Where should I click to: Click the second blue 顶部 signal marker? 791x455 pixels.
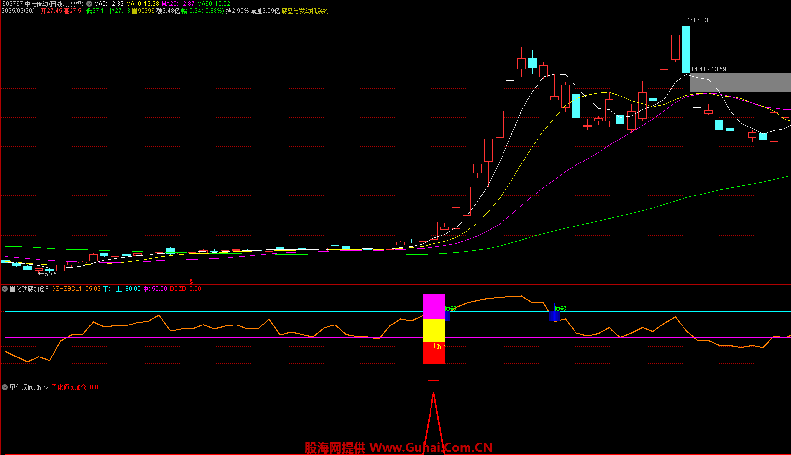coord(554,315)
